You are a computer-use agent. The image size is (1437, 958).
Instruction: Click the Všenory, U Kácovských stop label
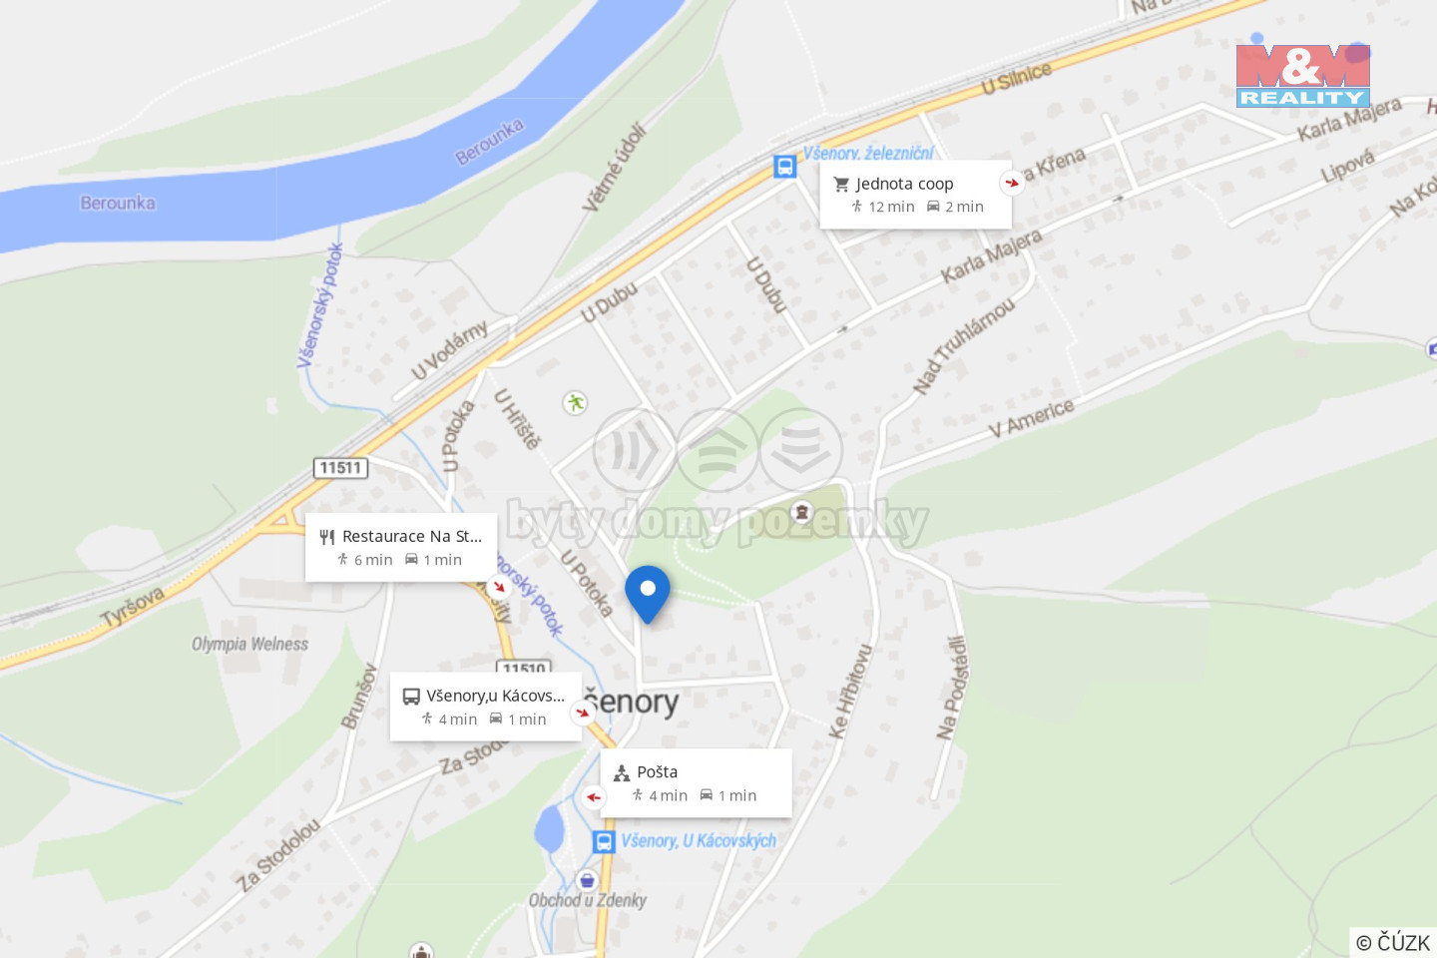(x=699, y=840)
